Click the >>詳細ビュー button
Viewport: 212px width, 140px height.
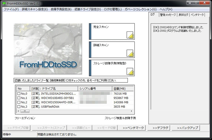[80, 128]
